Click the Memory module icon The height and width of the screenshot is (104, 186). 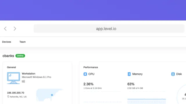tap(129, 74)
